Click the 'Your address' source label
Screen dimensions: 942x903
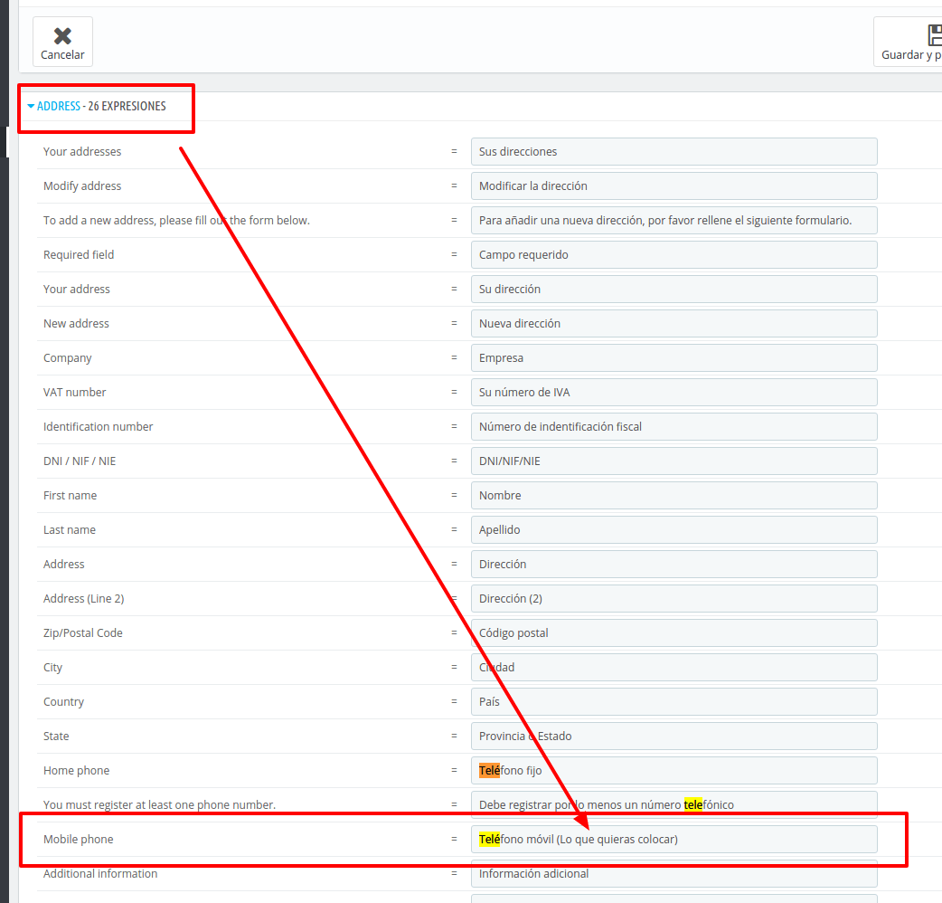point(77,290)
